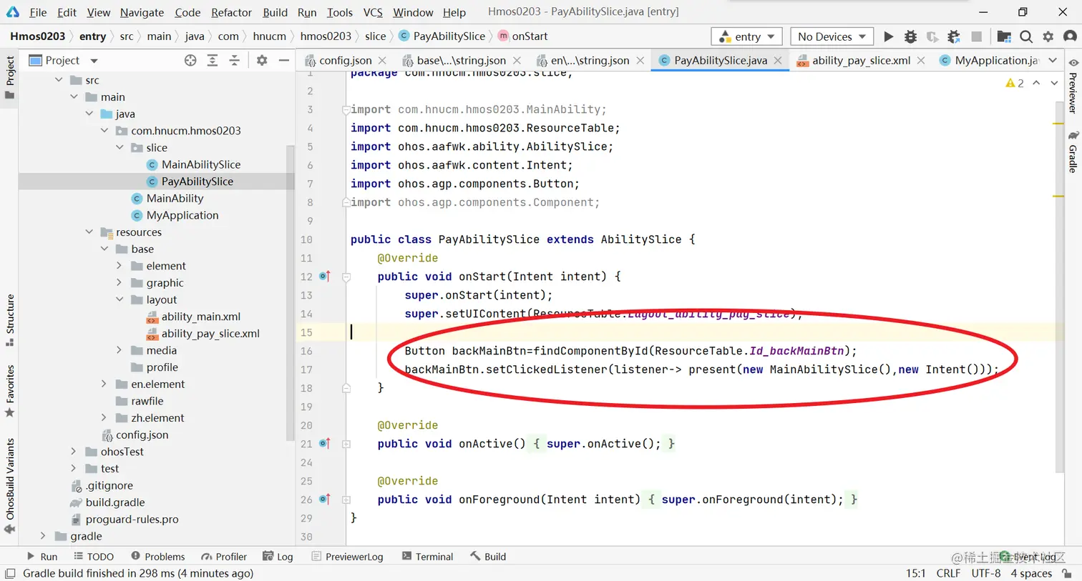Close the config.json tab
The image size is (1082, 581).
[x=382, y=61]
